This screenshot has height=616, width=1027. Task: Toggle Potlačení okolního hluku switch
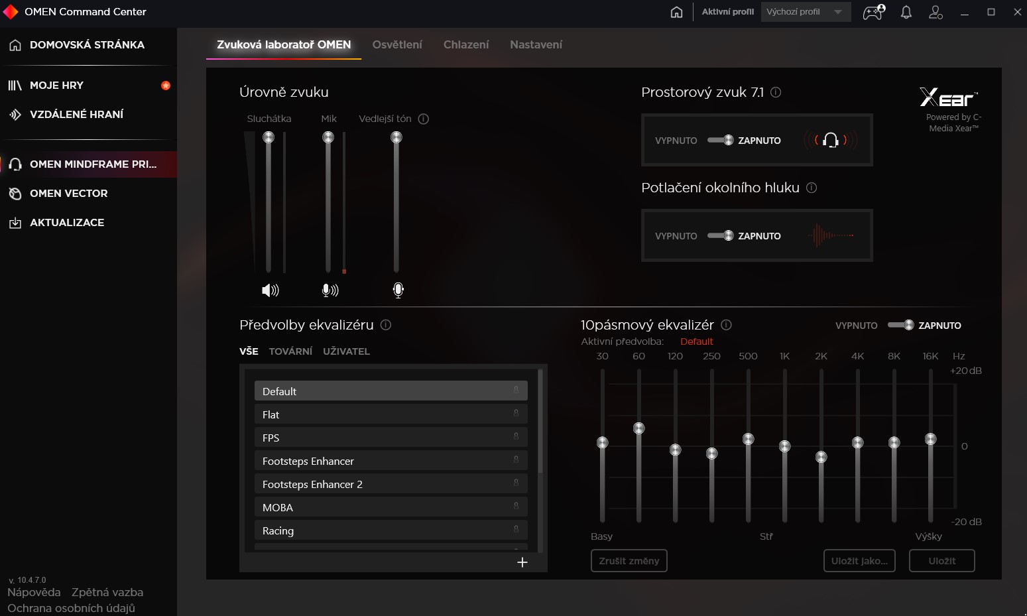pyautogui.click(x=720, y=235)
